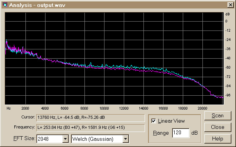
Task: Click the 10000 Hz axis label
Action: 104,108
